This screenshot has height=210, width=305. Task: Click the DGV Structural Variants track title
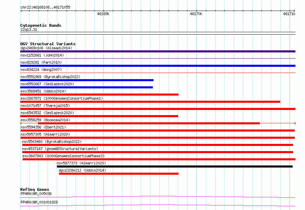[x=48, y=44]
